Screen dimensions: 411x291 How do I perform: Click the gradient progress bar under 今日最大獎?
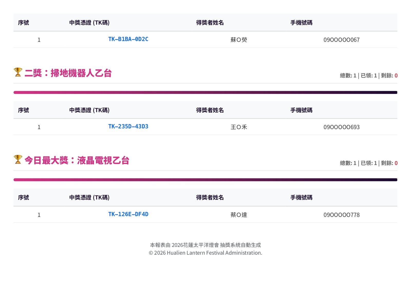[205, 180]
